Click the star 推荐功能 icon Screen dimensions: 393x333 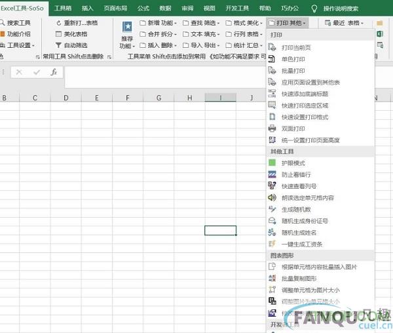tap(127, 26)
